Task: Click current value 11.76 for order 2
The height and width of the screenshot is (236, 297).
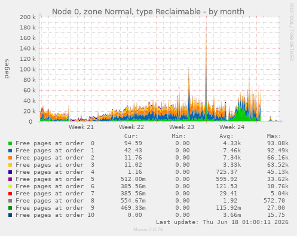Action: [133, 158]
